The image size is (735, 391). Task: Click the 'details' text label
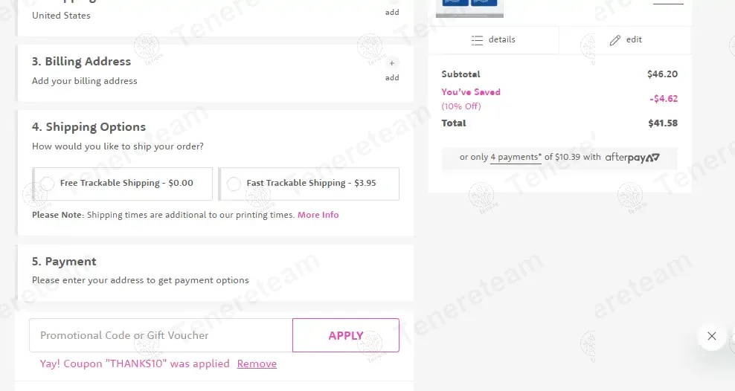502,40
